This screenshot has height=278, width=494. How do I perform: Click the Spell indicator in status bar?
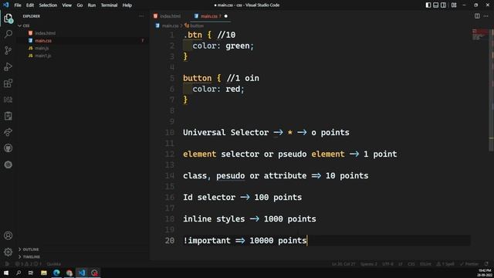tap(445, 264)
